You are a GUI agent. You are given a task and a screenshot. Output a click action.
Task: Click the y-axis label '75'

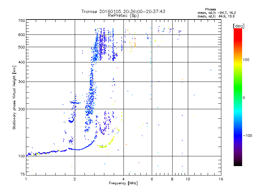(x=23, y=174)
